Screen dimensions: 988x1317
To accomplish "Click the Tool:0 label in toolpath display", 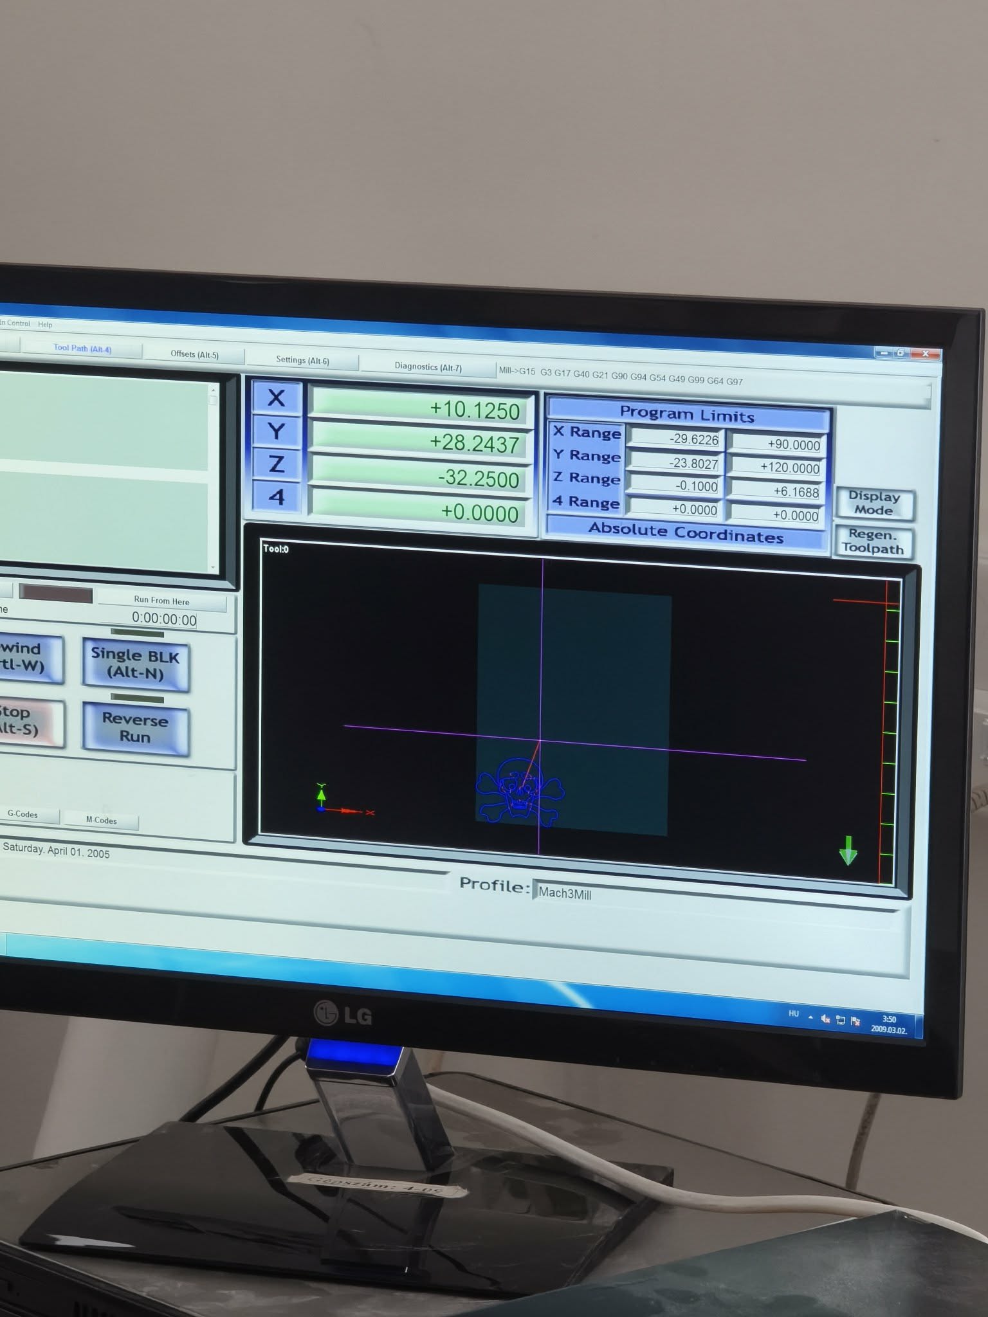I will point(276,549).
